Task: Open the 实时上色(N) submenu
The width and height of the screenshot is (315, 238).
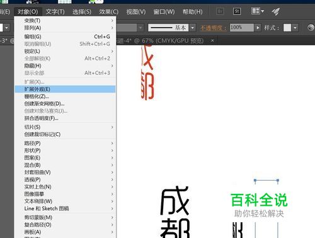Action: point(65,187)
